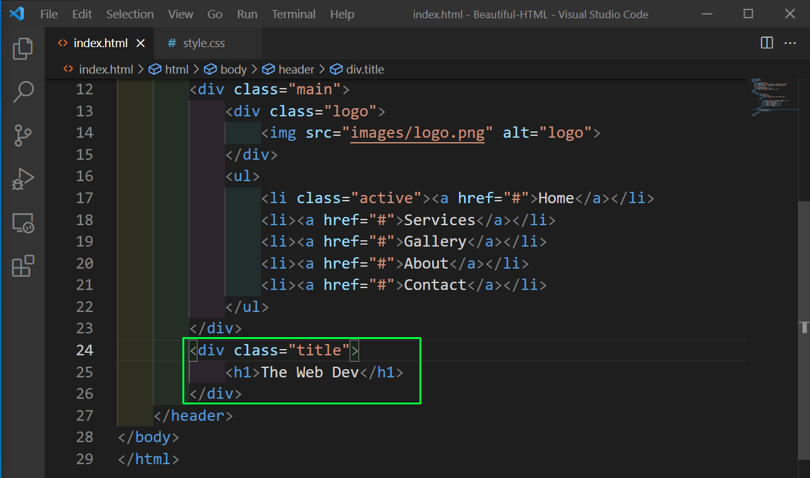This screenshot has width=810, height=478.
Task: Click the alt="logo" attribute
Action: click(548, 133)
